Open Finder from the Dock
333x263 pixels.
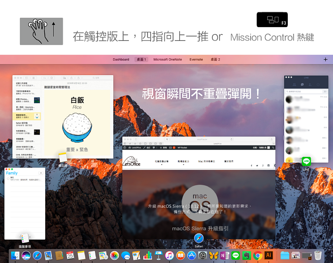tap(15, 256)
